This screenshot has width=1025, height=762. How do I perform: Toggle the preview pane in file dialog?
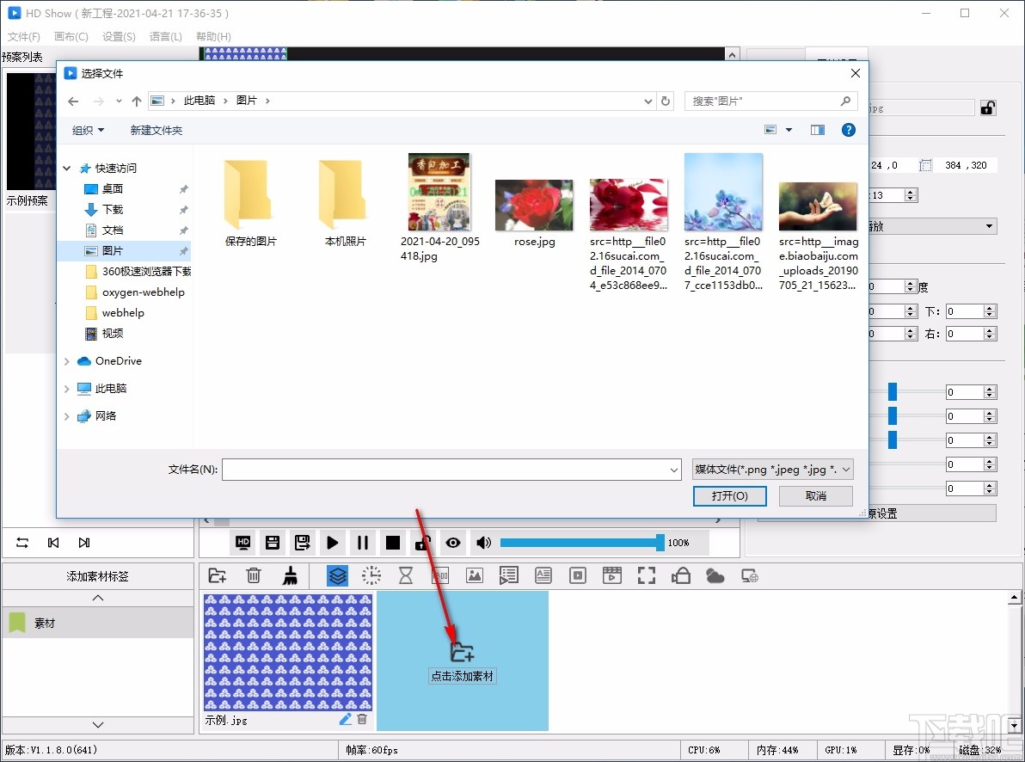pyautogui.click(x=818, y=130)
